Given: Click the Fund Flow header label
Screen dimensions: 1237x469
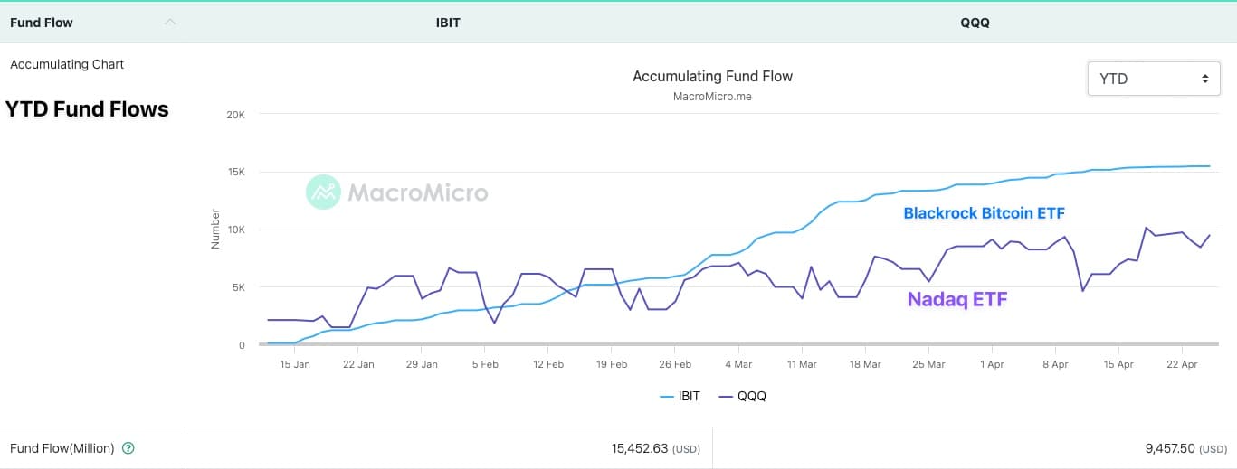Looking at the screenshot, I should (42, 23).
